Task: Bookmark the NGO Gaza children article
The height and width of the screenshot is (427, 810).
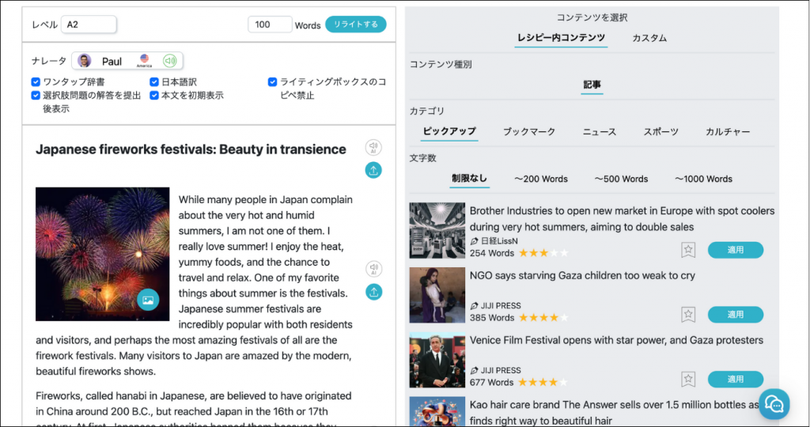Action: pyautogui.click(x=688, y=315)
